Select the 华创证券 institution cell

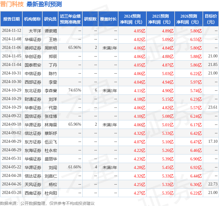click(x=33, y=57)
